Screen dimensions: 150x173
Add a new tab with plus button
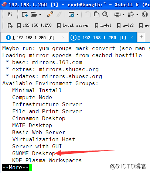click(x=141, y=37)
